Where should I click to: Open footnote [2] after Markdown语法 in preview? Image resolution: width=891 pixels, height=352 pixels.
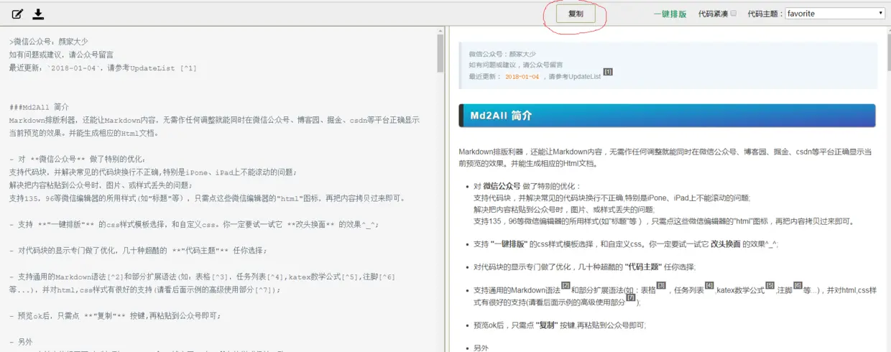click(x=565, y=285)
